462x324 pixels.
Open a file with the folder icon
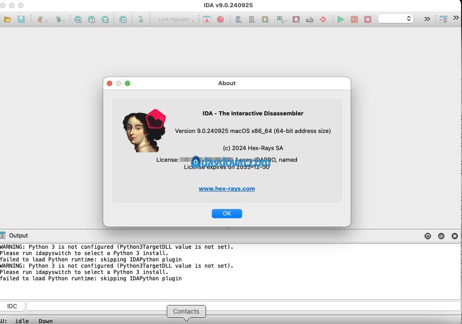pyautogui.click(x=7, y=19)
